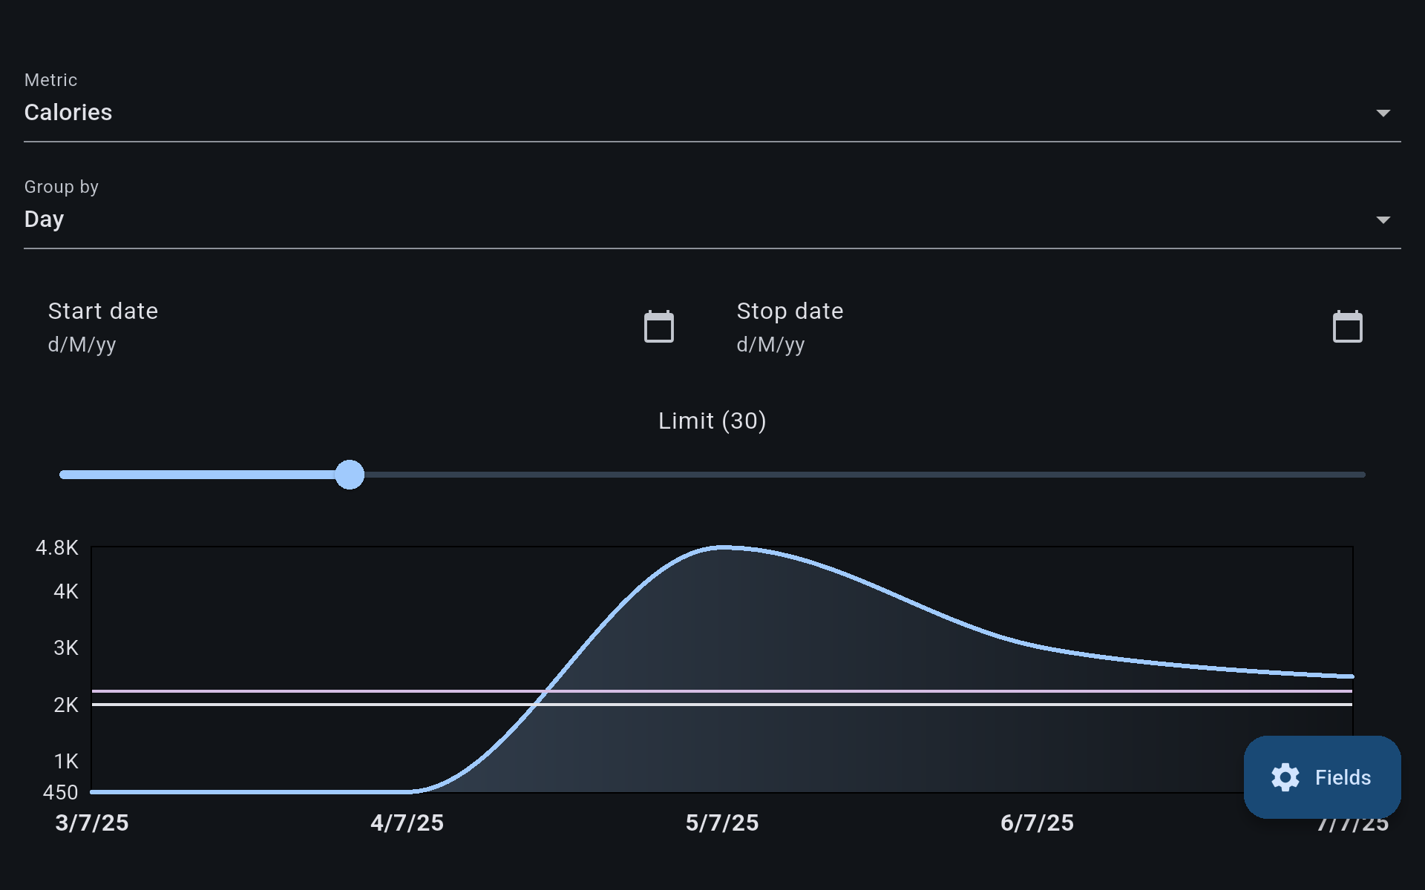
Task: Click the Day group-by value
Action: [45, 220]
